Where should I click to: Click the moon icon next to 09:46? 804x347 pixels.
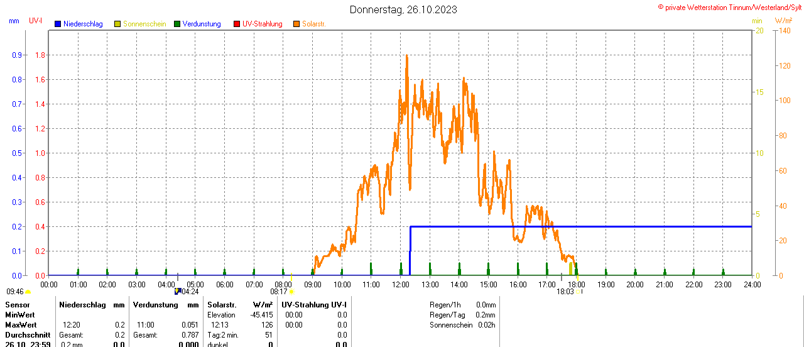[28, 292]
